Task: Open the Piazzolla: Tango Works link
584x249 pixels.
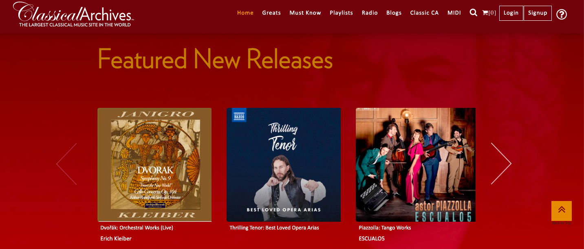Action: 385,228
